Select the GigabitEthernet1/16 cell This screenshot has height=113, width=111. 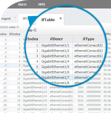[35, 105]
